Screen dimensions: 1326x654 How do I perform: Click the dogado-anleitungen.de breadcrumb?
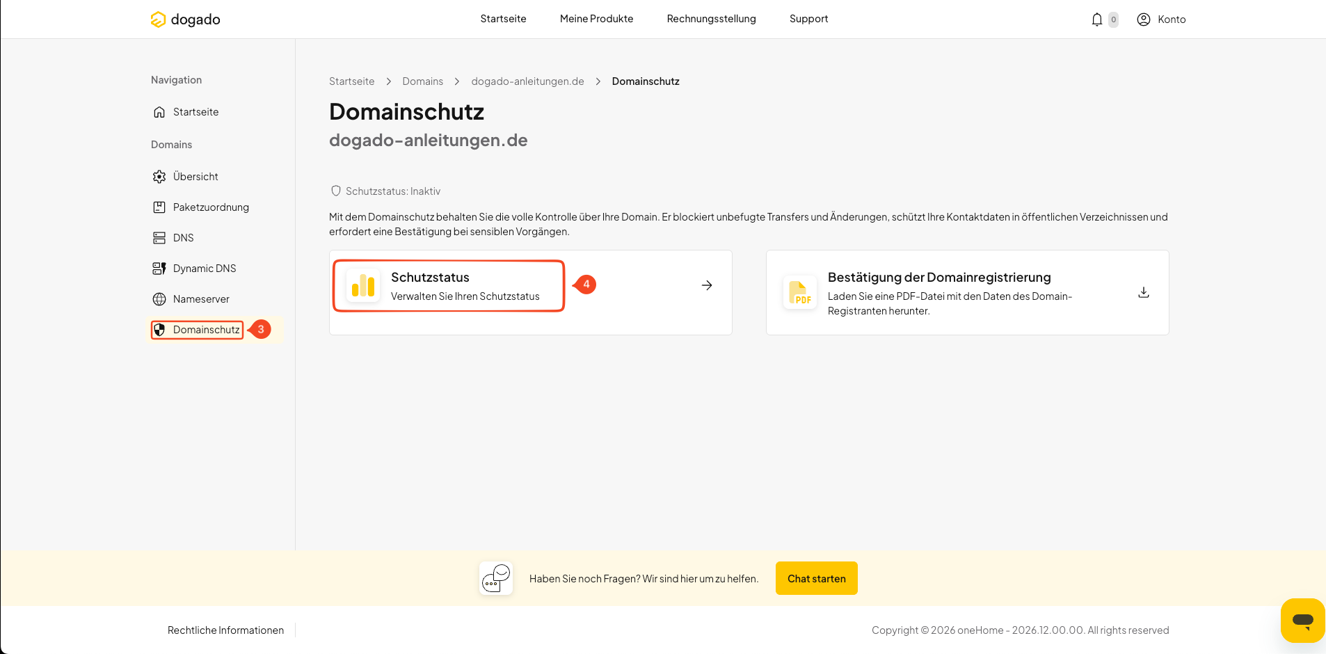pos(527,81)
